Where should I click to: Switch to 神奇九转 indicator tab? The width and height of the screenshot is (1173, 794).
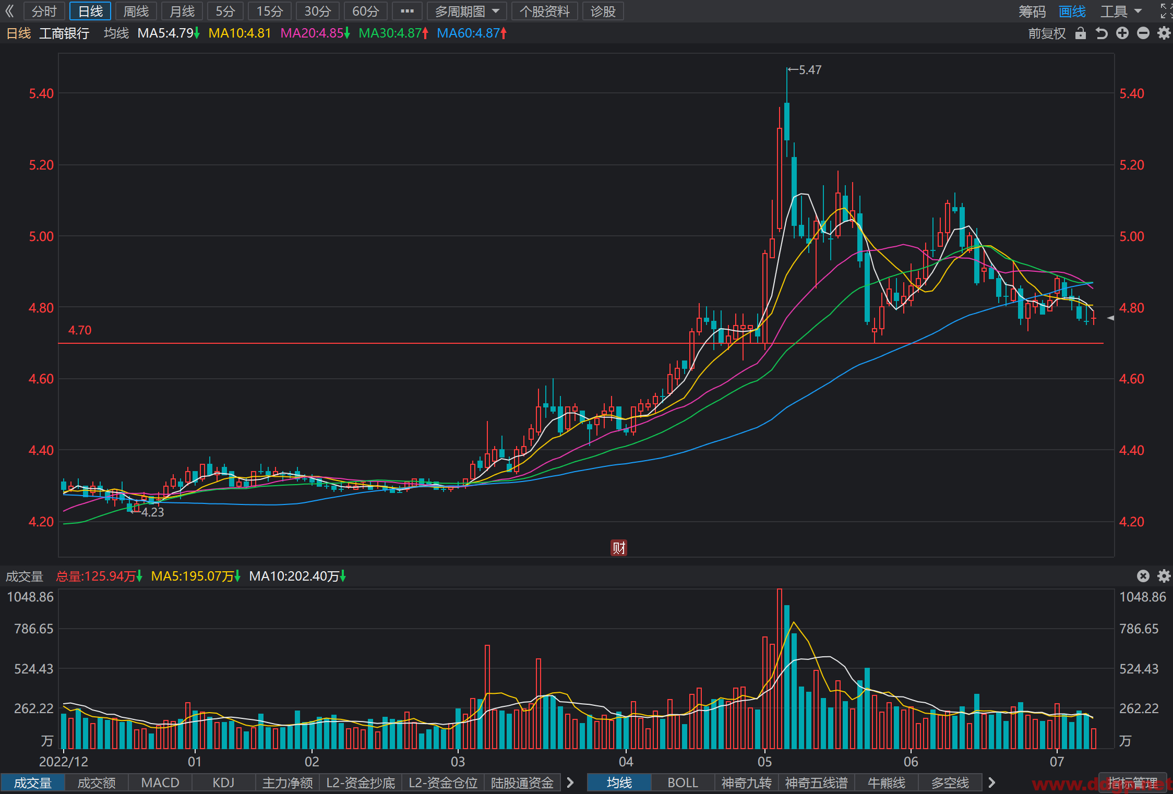(x=747, y=783)
